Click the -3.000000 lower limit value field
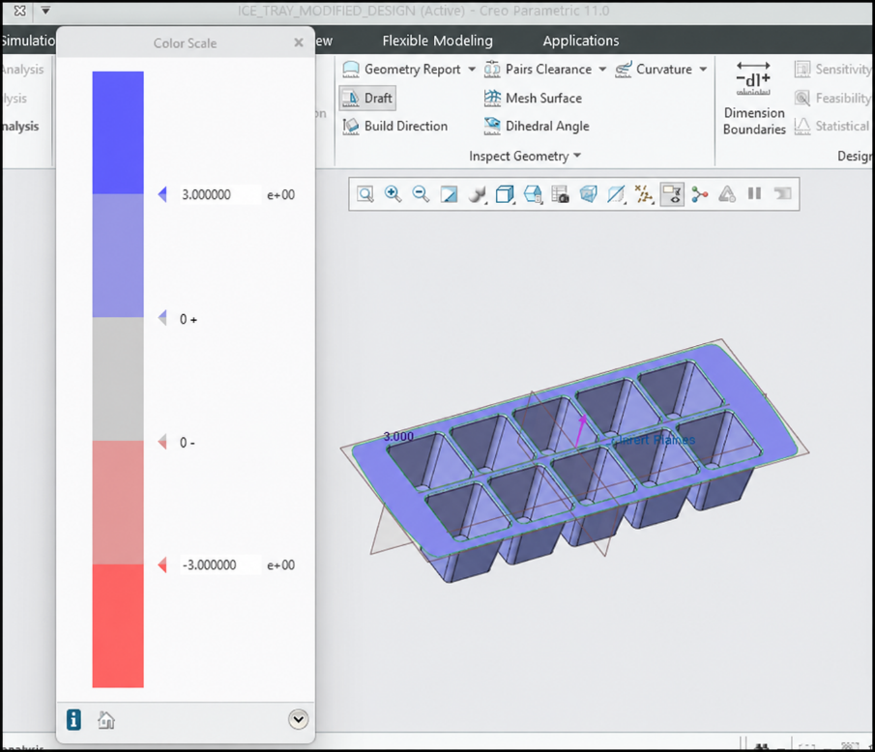The image size is (875, 752). point(219,565)
